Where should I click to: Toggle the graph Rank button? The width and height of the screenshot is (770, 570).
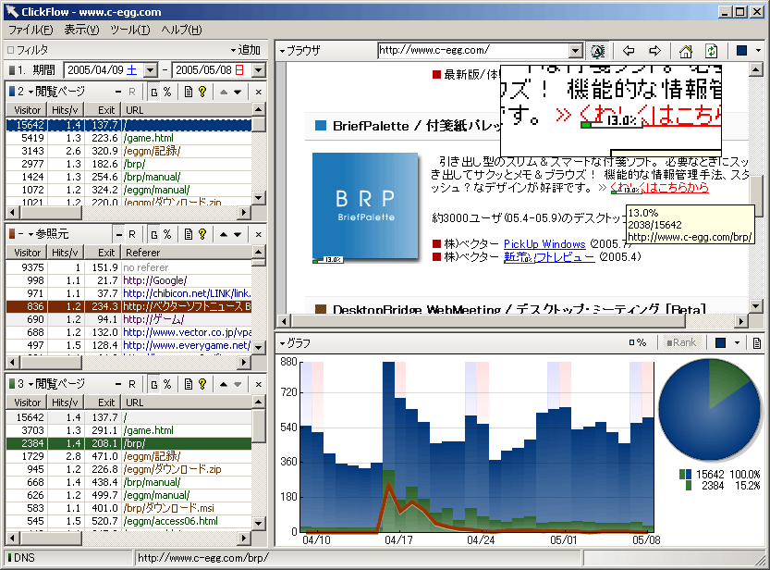pyautogui.click(x=681, y=343)
